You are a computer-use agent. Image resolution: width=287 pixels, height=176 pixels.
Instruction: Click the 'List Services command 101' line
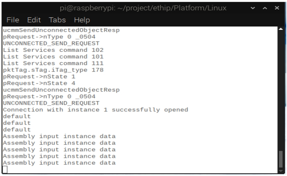click(53, 57)
